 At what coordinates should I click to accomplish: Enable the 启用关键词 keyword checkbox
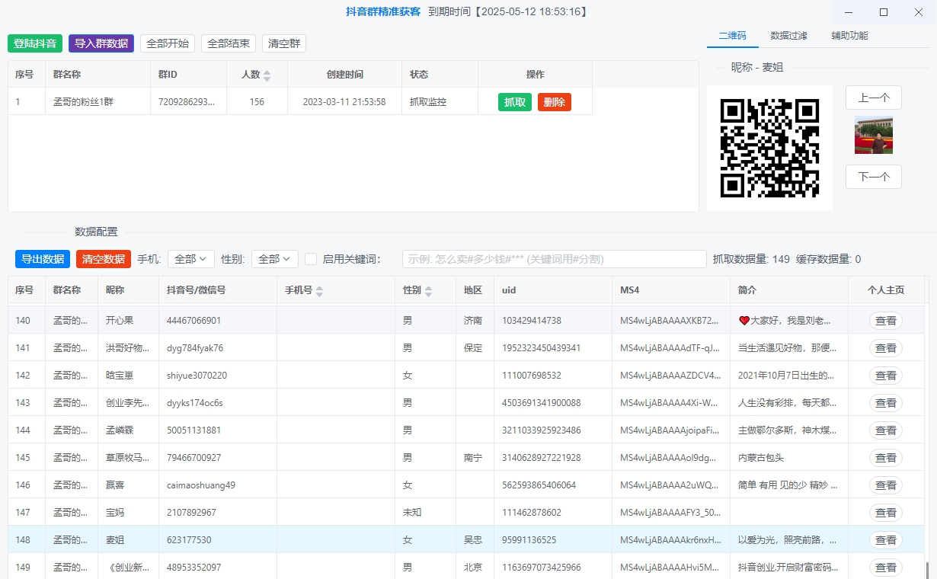tap(310, 259)
